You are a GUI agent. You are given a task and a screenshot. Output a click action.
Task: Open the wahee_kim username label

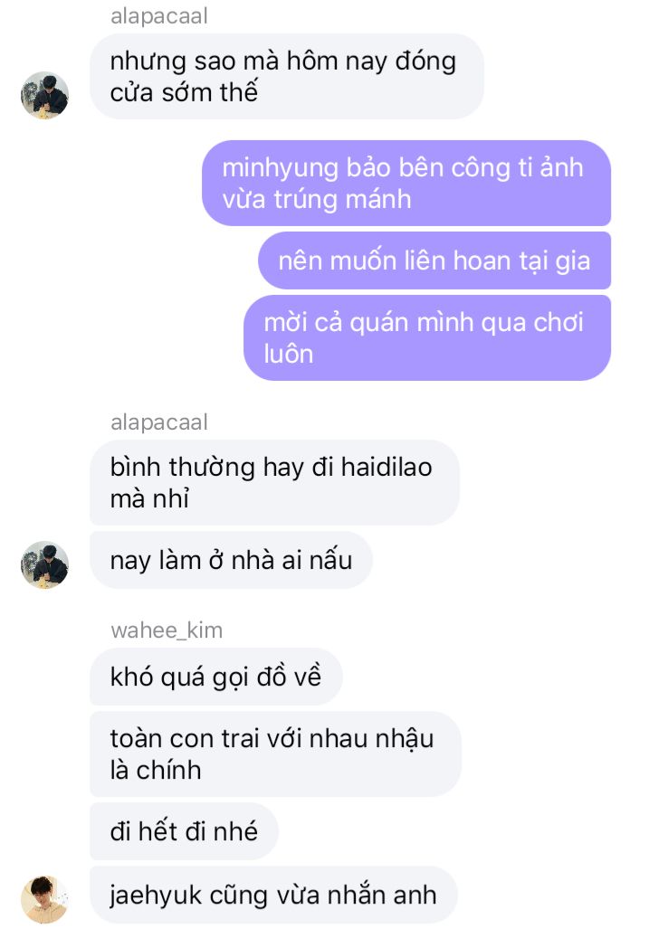(x=167, y=630)
